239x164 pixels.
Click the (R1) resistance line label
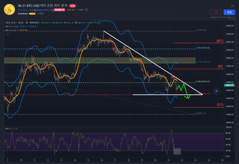point(220,41)
